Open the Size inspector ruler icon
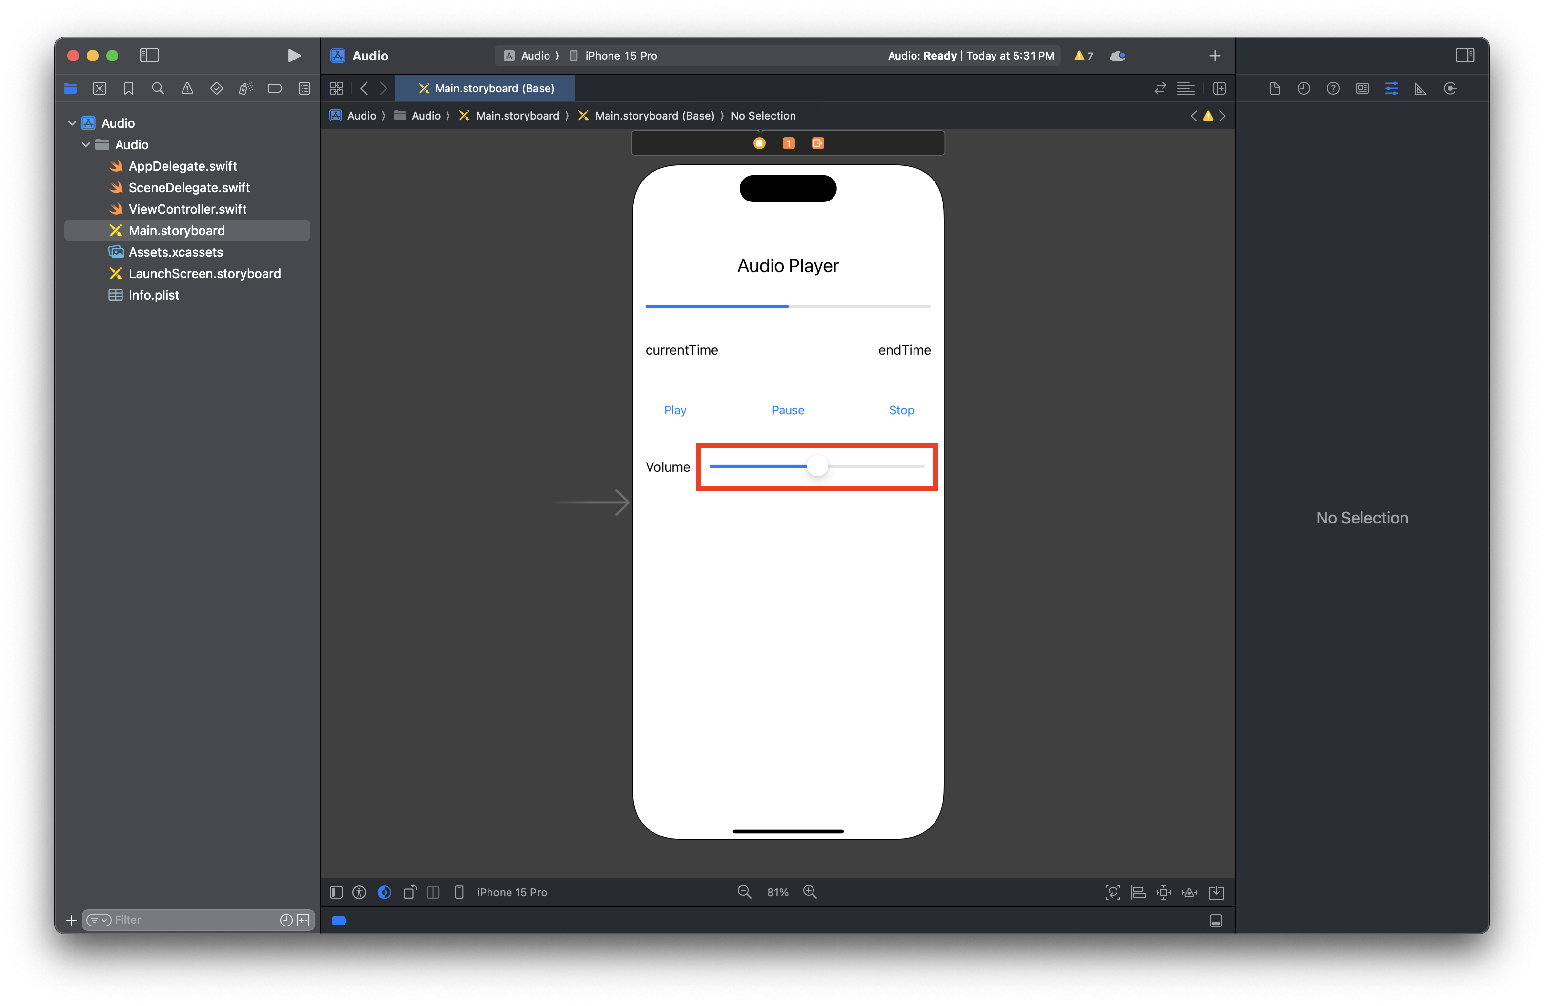The width and height of the screenshot is (1544, 1006). [1420, 89]
